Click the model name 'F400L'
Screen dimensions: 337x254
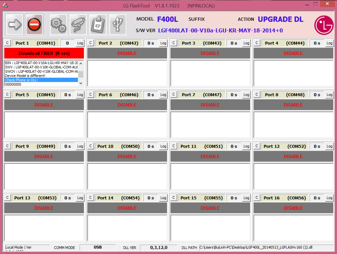coord(168,19)
